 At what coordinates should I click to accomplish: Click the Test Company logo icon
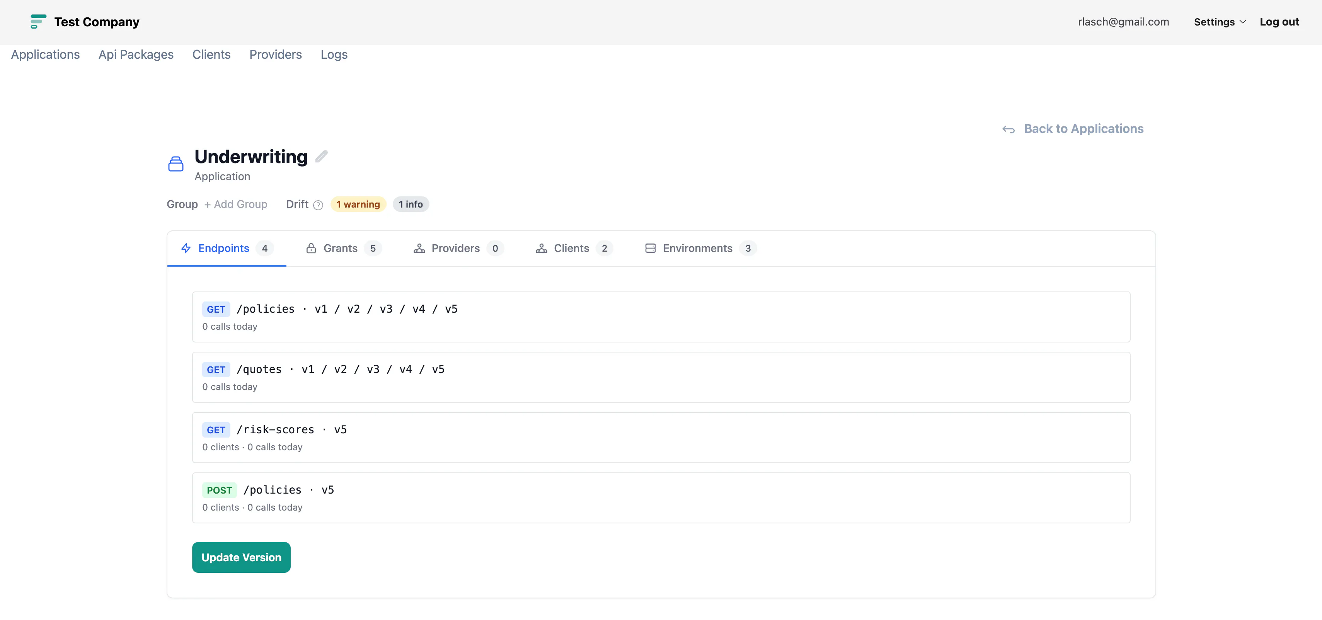click(39, 22)
